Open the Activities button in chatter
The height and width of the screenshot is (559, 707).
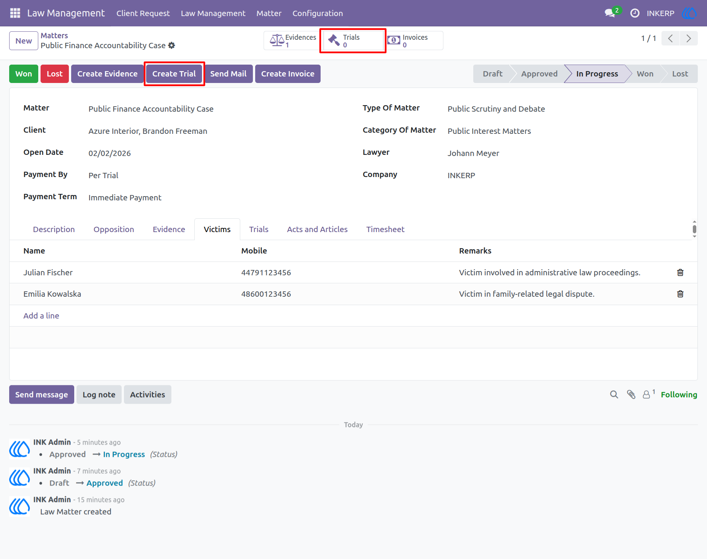[x=148, y=395]
